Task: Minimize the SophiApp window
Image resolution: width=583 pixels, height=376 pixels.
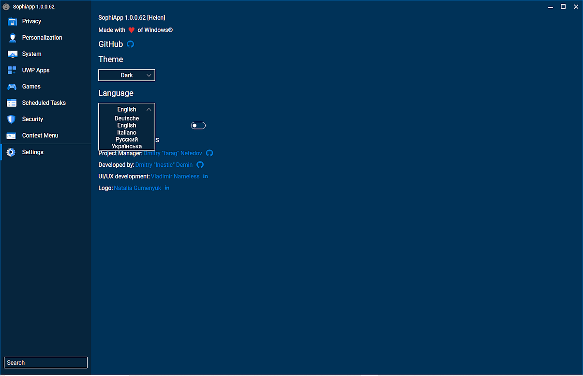Action: tap(551, 7)
